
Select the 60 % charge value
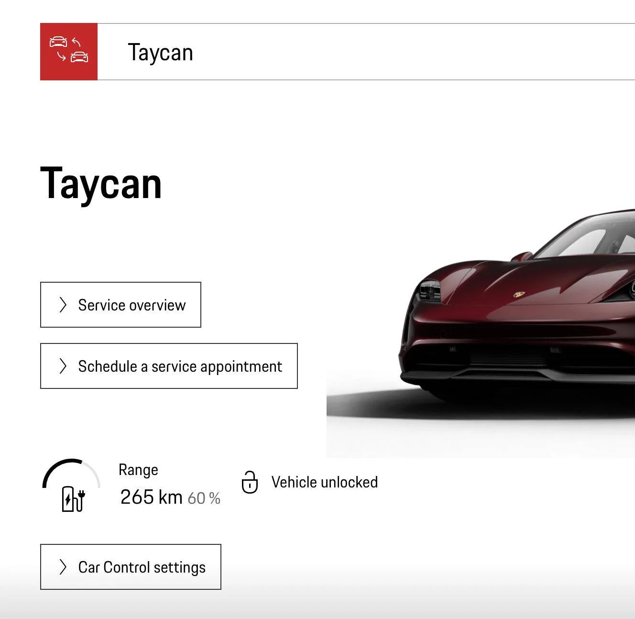pyautogui.click(x=204, y=498)
